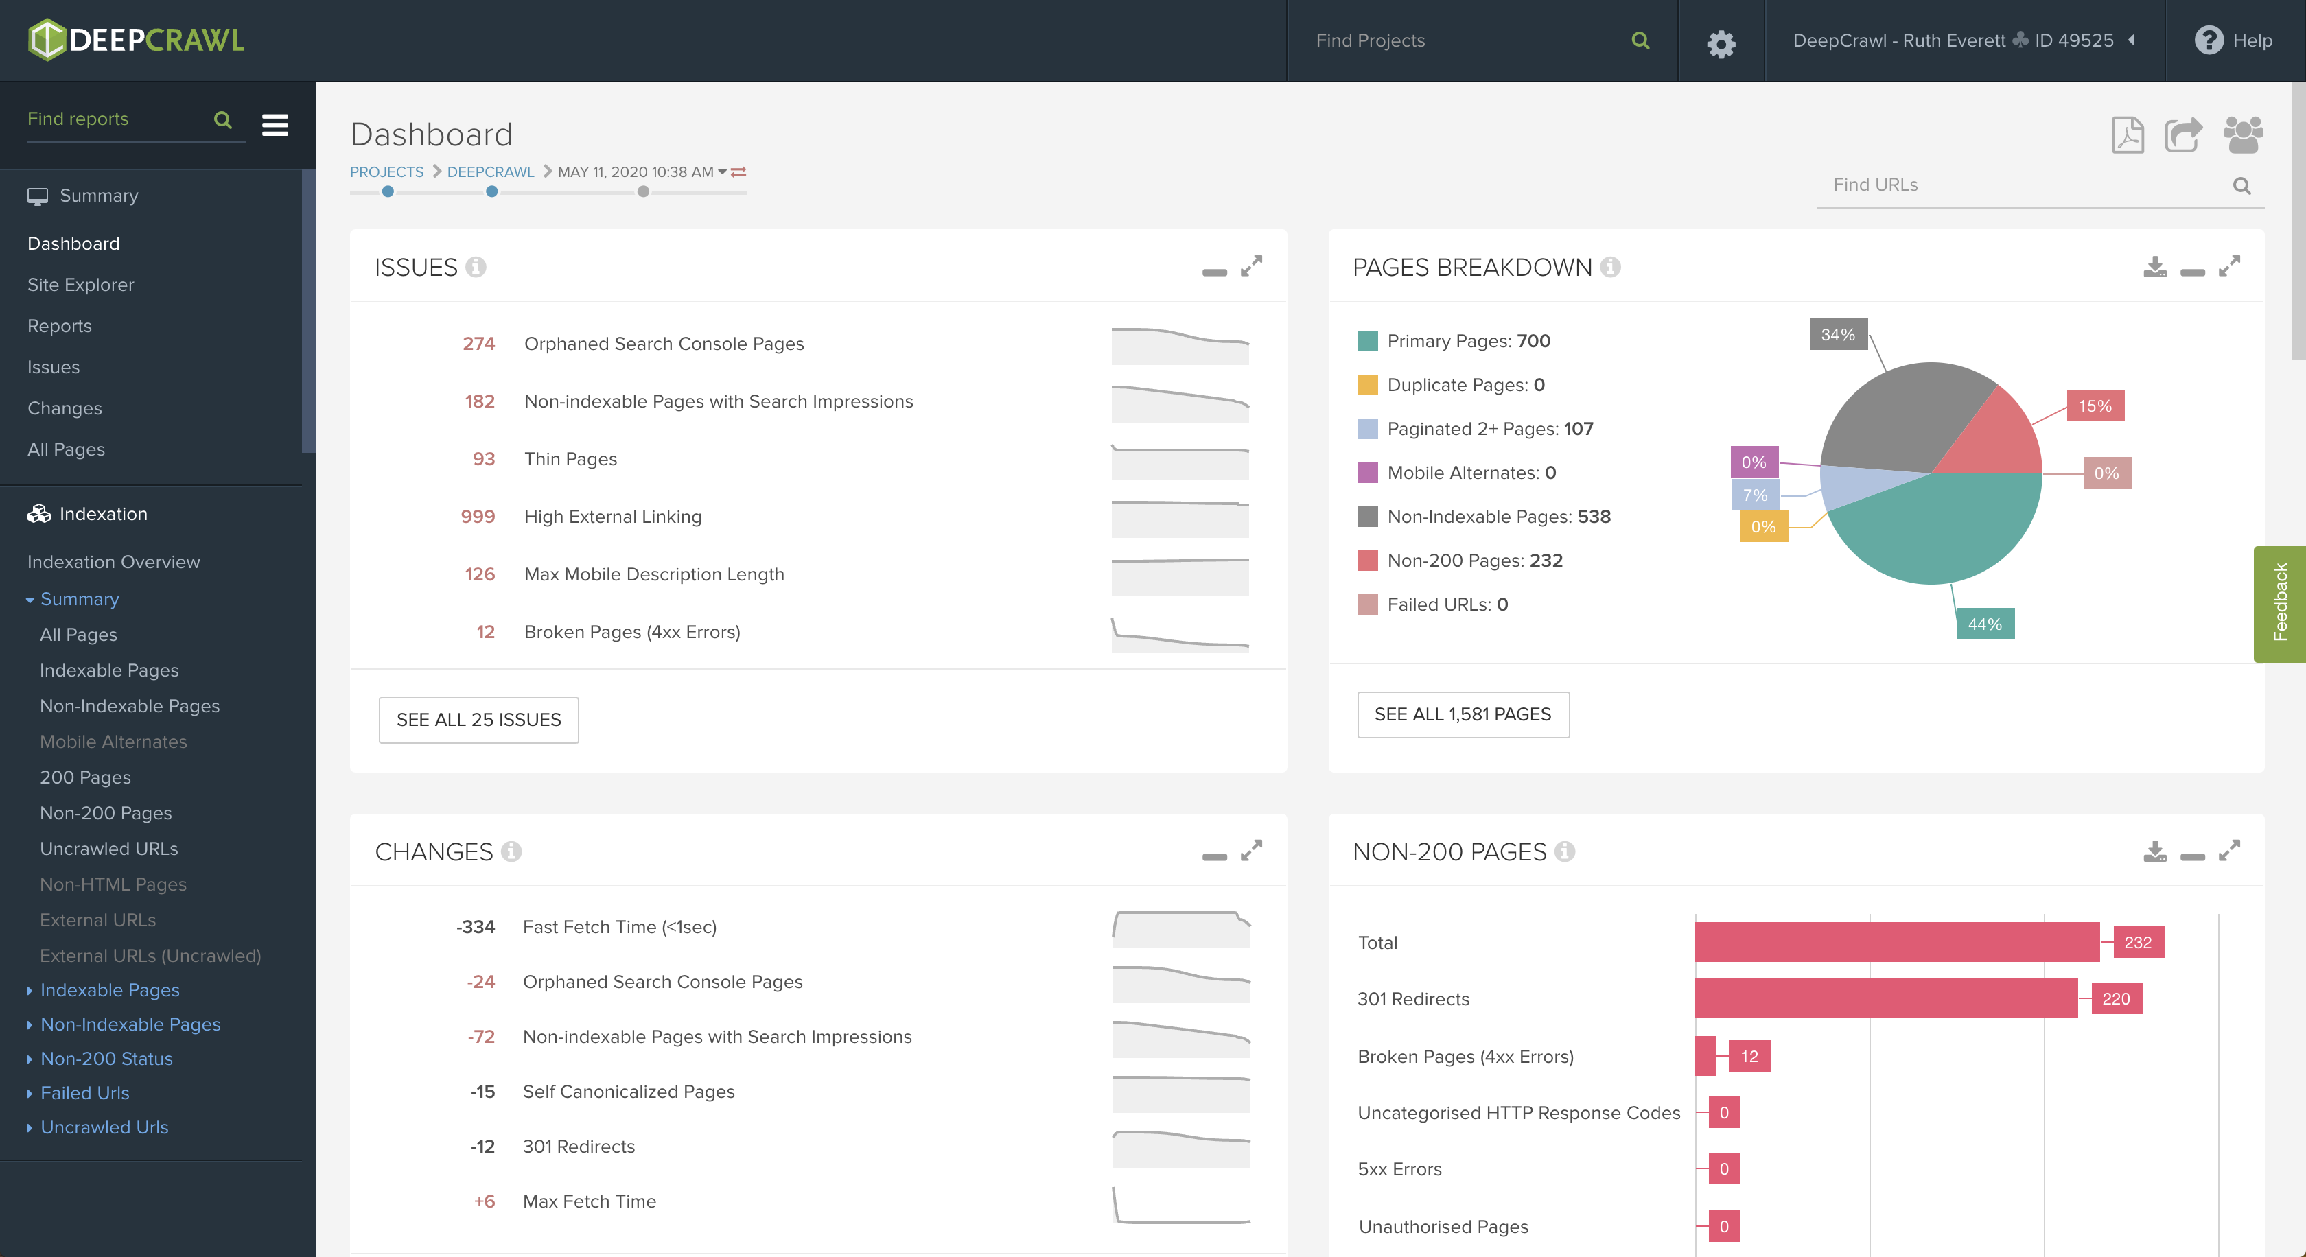The width and height of the screenshot is (2306, 1257).
Task: Click SEE ALL 25 ISSUES button
Action: 478,719
